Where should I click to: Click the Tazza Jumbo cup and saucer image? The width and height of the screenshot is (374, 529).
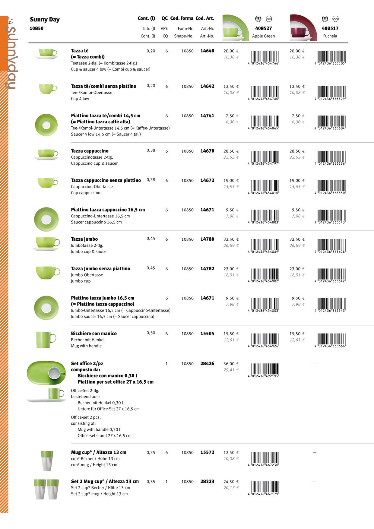(x=47, y=244)
